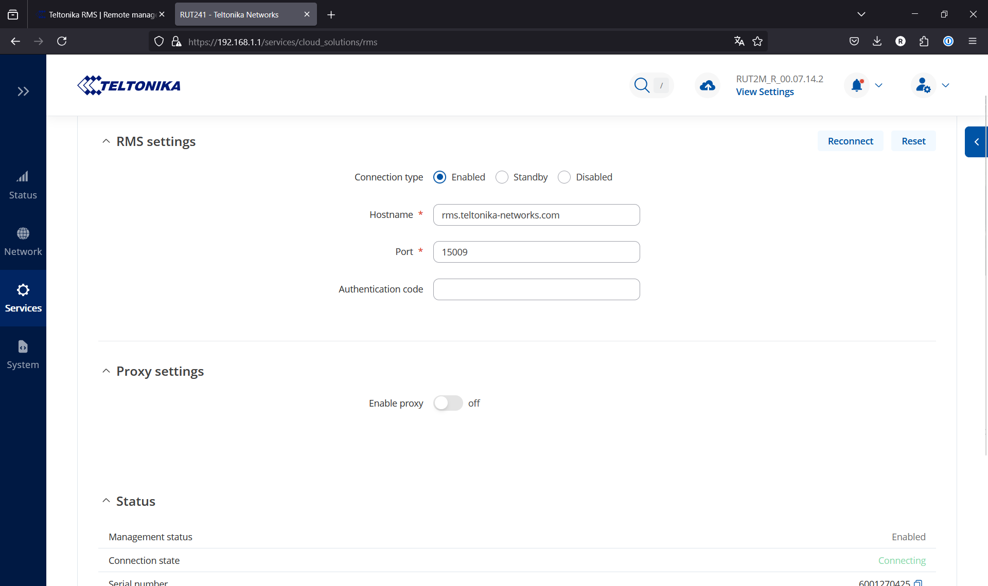This screenshot has width=988, height=586.
Task: Open the Network menu in sidebar
Action: click(23, 242)
